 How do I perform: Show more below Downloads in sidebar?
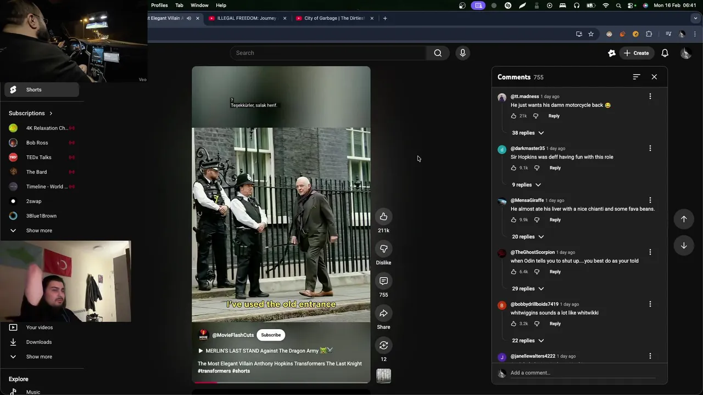(x=40, y=357)
